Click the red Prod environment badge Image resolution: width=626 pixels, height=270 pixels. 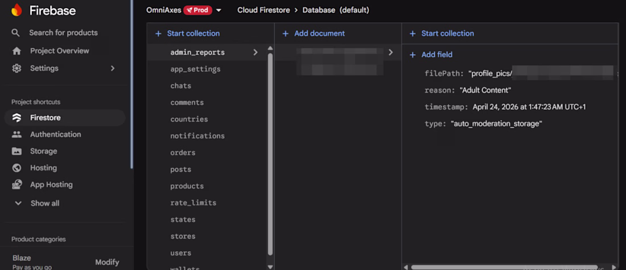(x=197, y=10)
